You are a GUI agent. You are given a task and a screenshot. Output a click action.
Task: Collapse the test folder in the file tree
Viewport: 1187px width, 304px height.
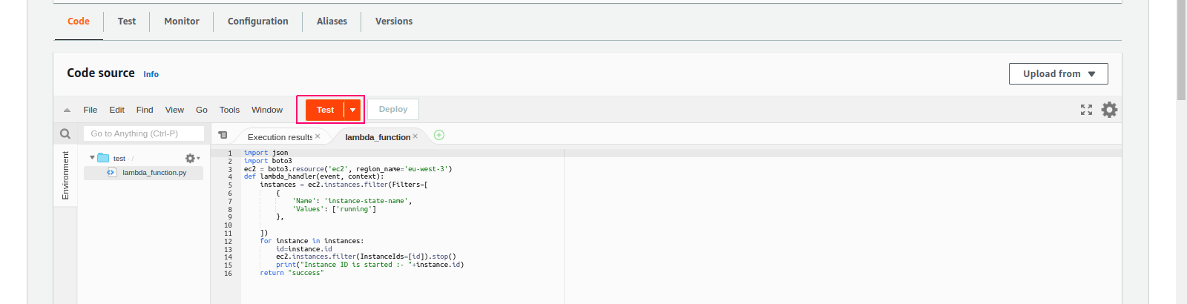(92, 158)
